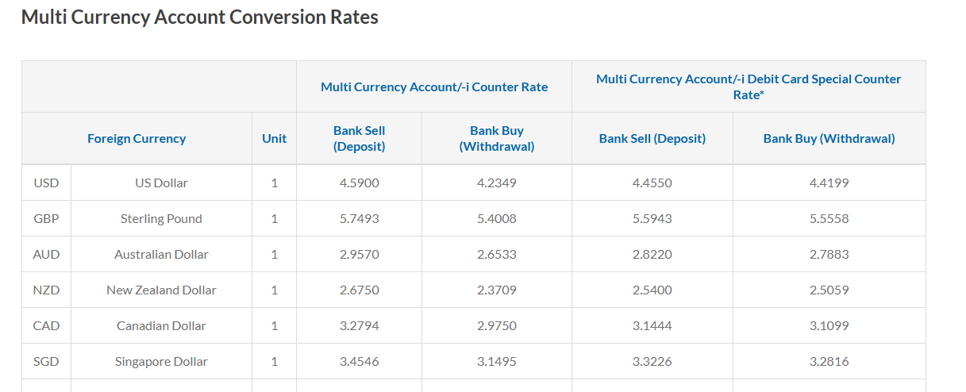
Task: Click the Foreign Currency column header
Action: (x=137, y=138)
